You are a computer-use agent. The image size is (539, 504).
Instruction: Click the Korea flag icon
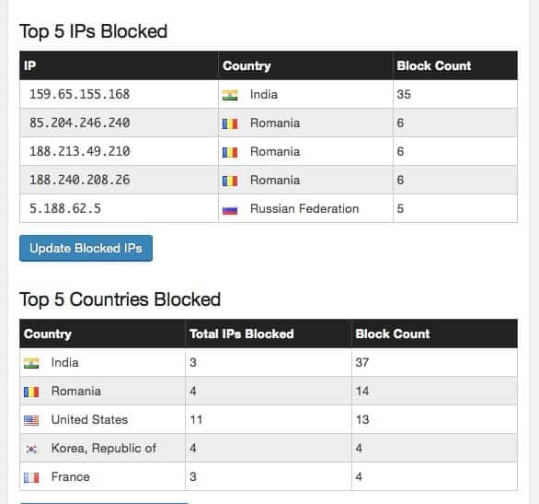pyautogui.click(x=31, y=449)
